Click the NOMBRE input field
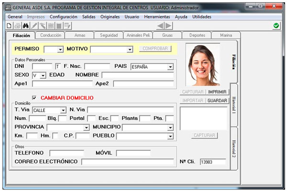The image size is (287, 192). [x=137, y=75]
